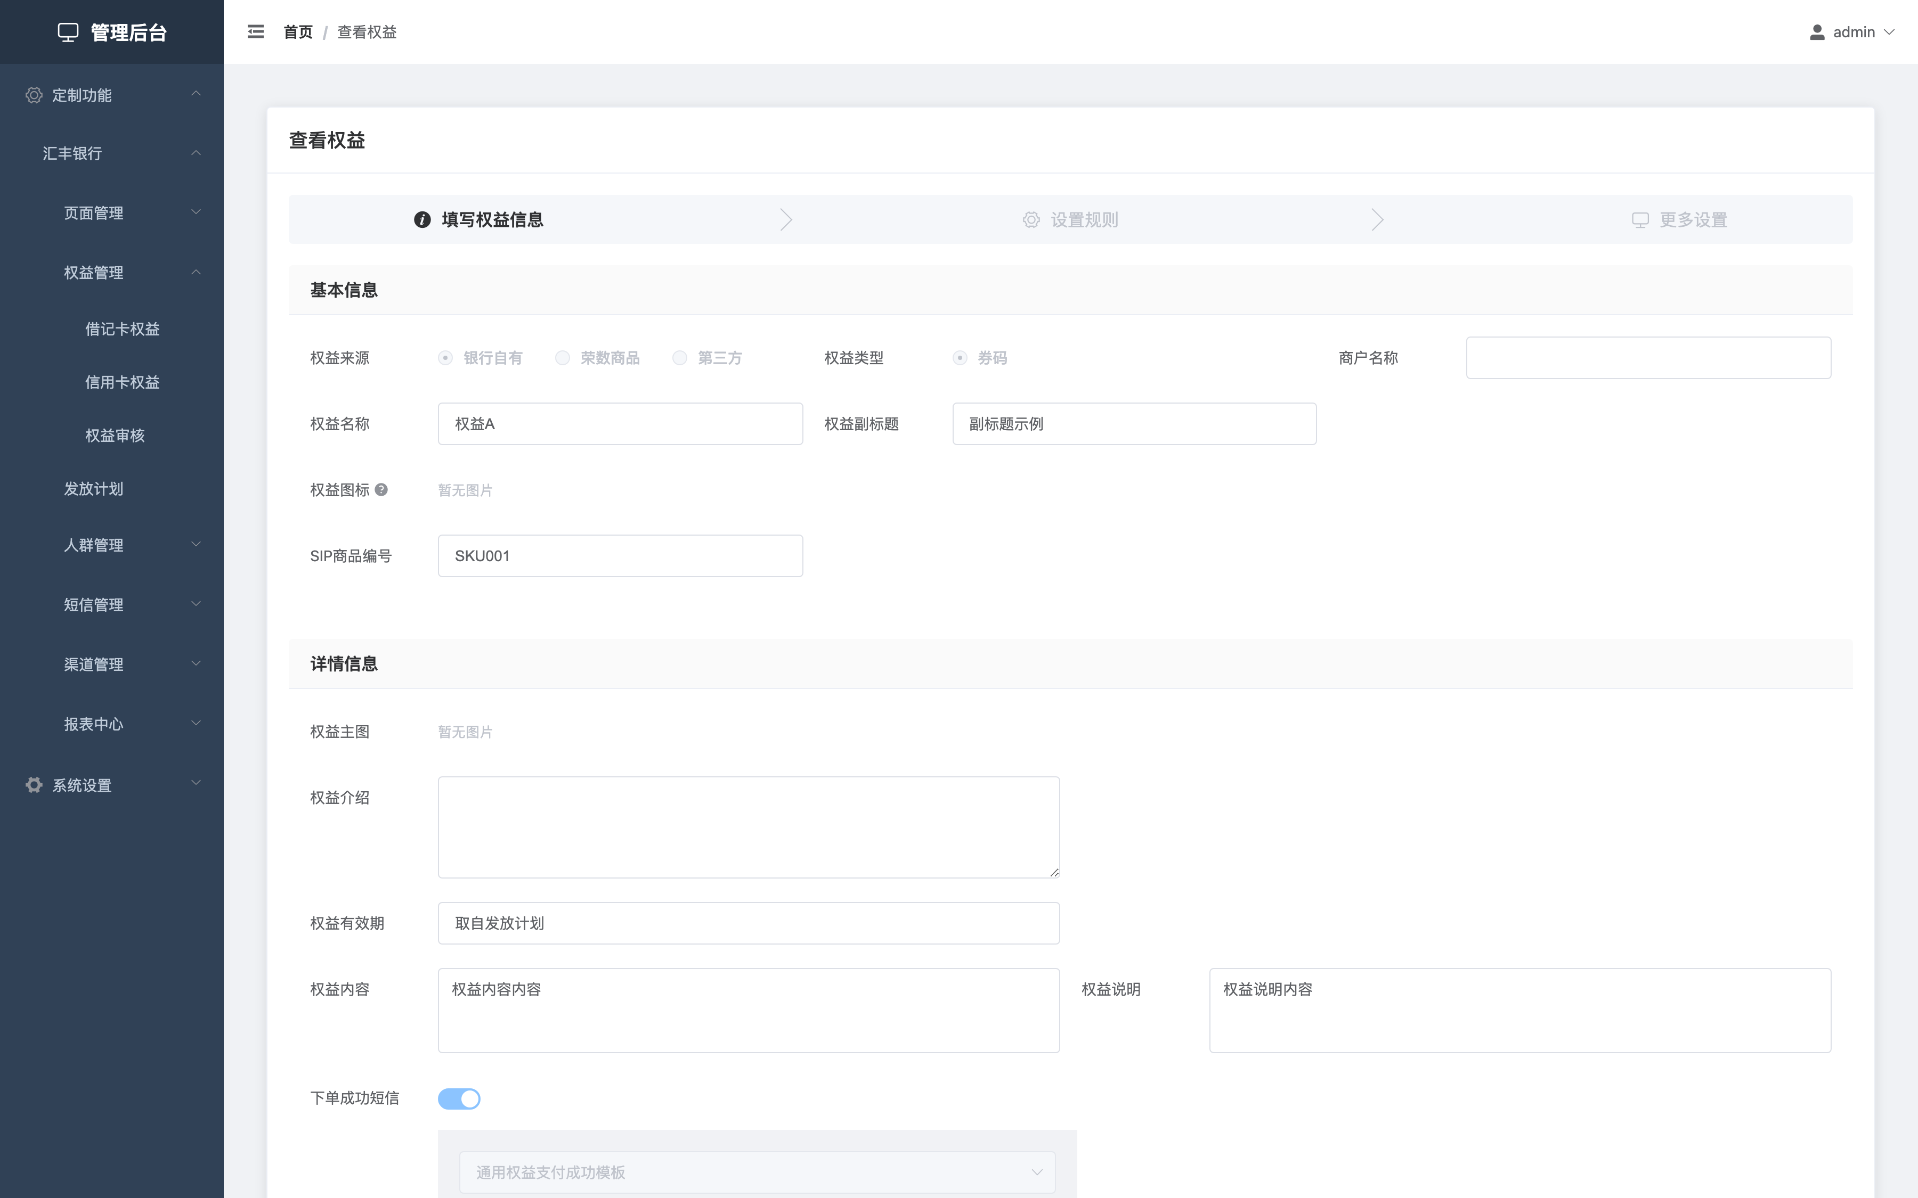Click the 查看权益 card title
This screenshot has height=1198, width=1918.
point(327,140)
